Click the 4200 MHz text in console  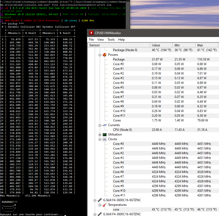pos(88,21)
